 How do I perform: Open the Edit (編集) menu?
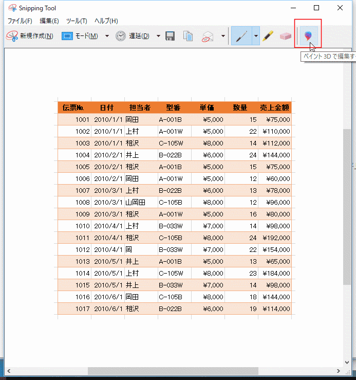(49, 21)
